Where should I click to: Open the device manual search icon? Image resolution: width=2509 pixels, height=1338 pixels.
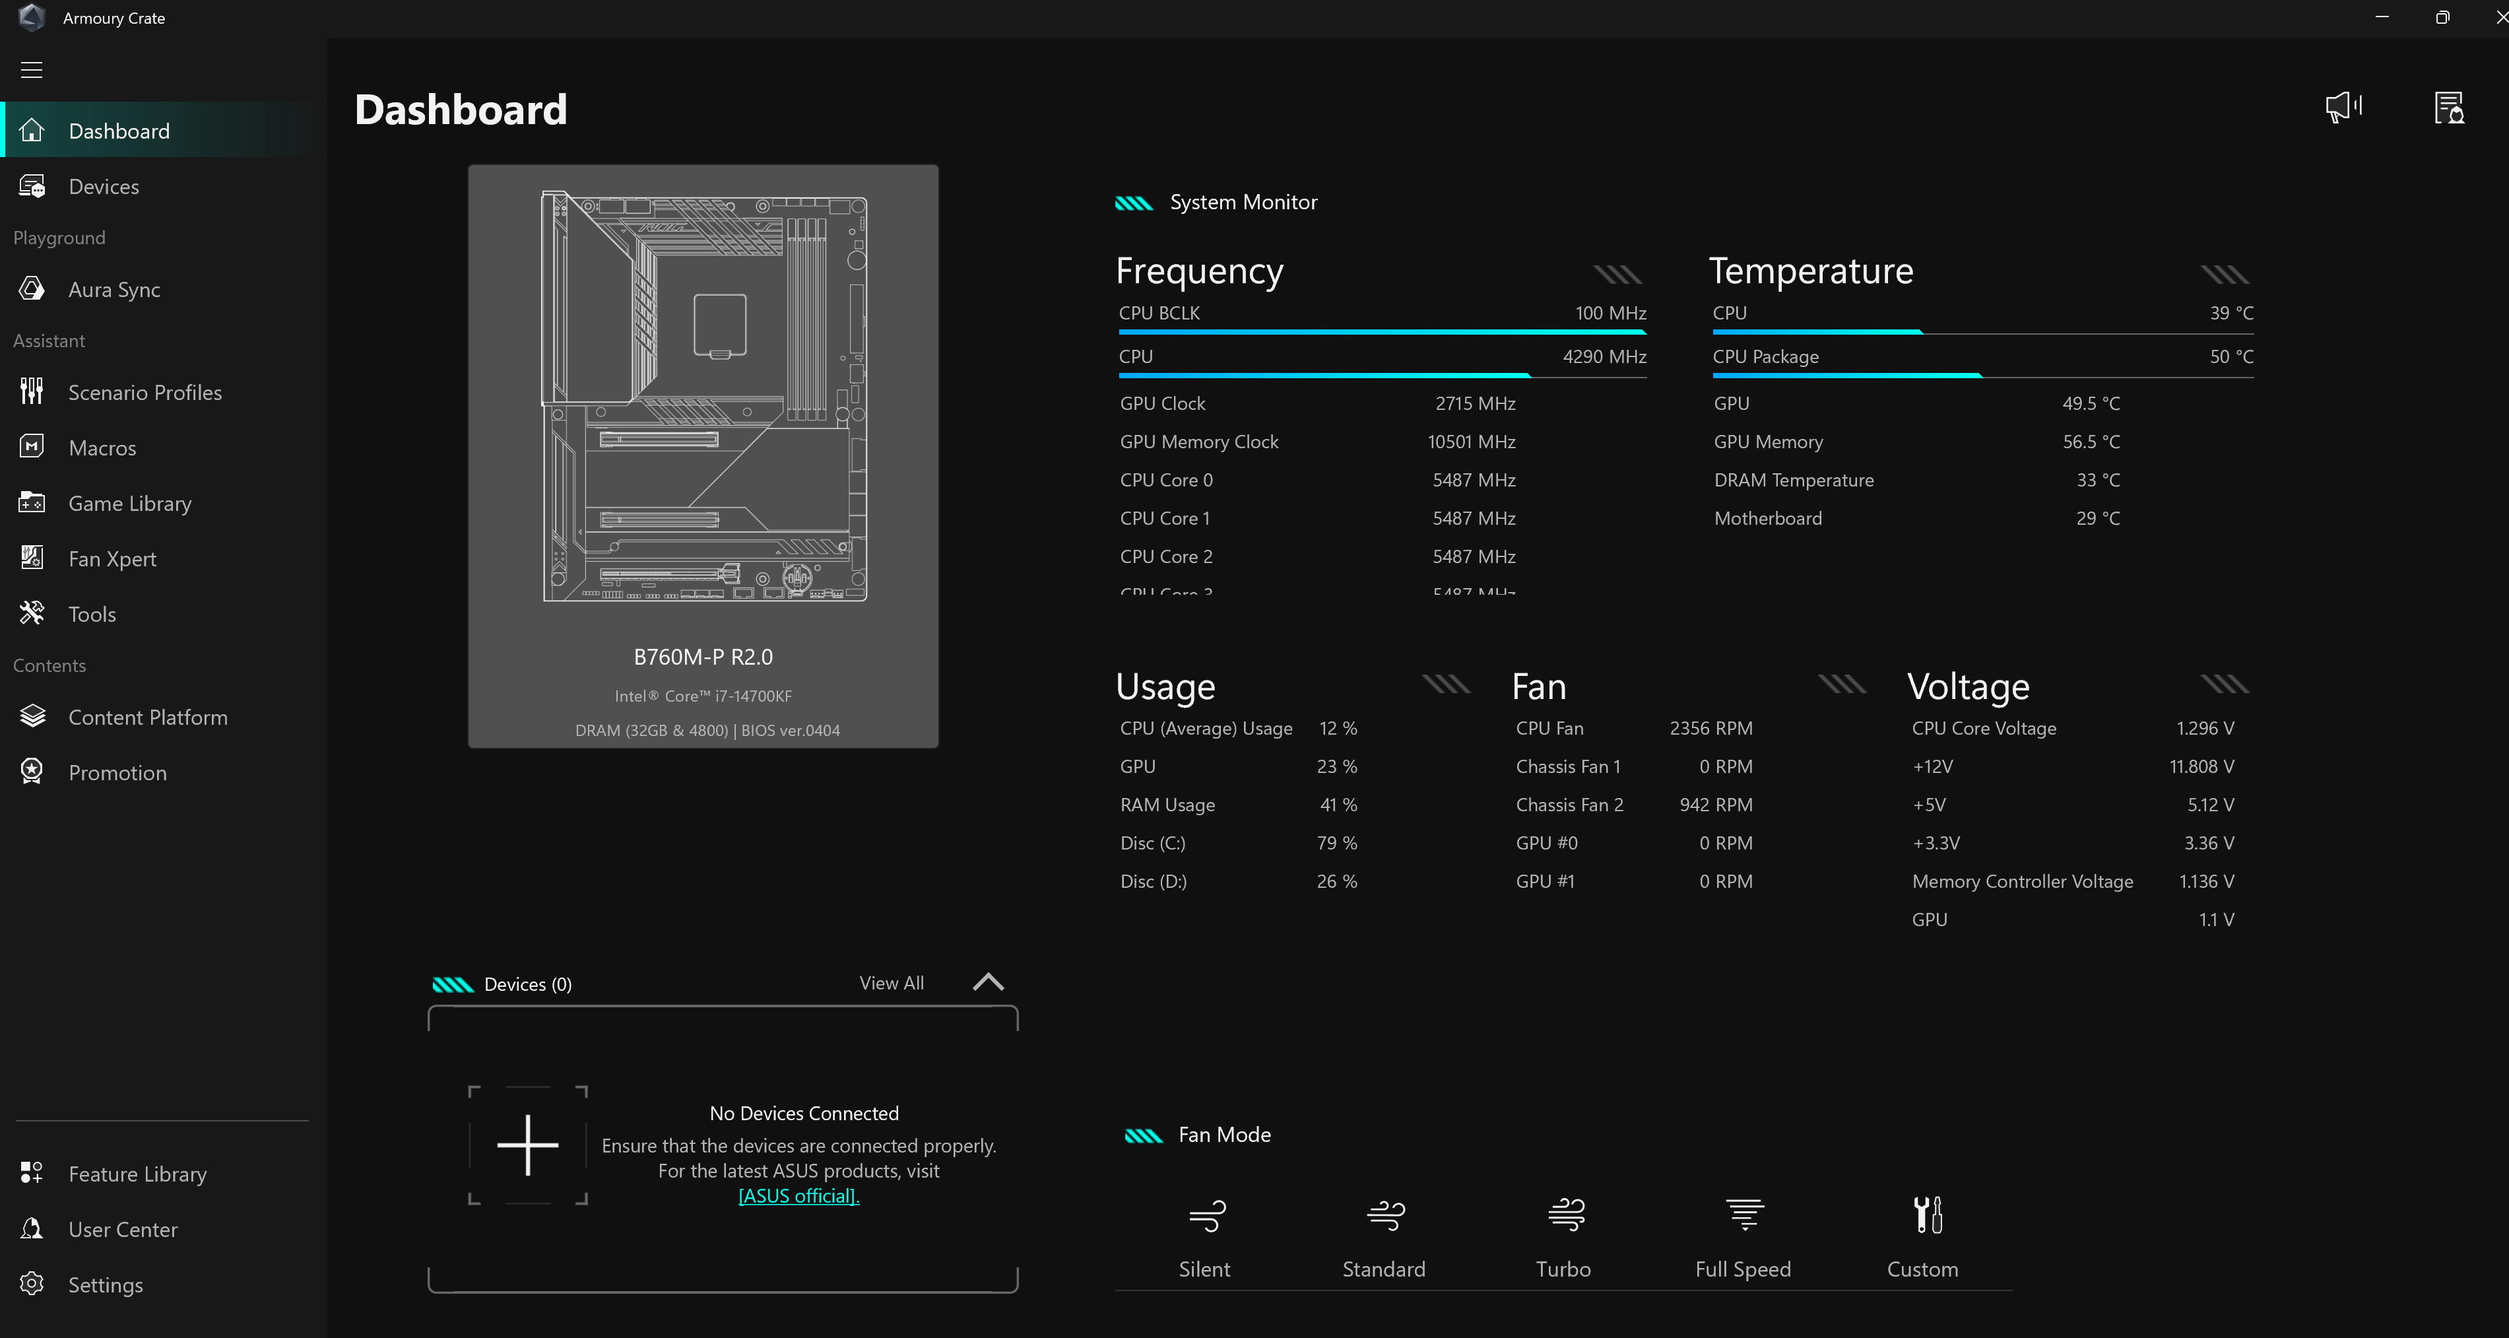click(2448, 107)
